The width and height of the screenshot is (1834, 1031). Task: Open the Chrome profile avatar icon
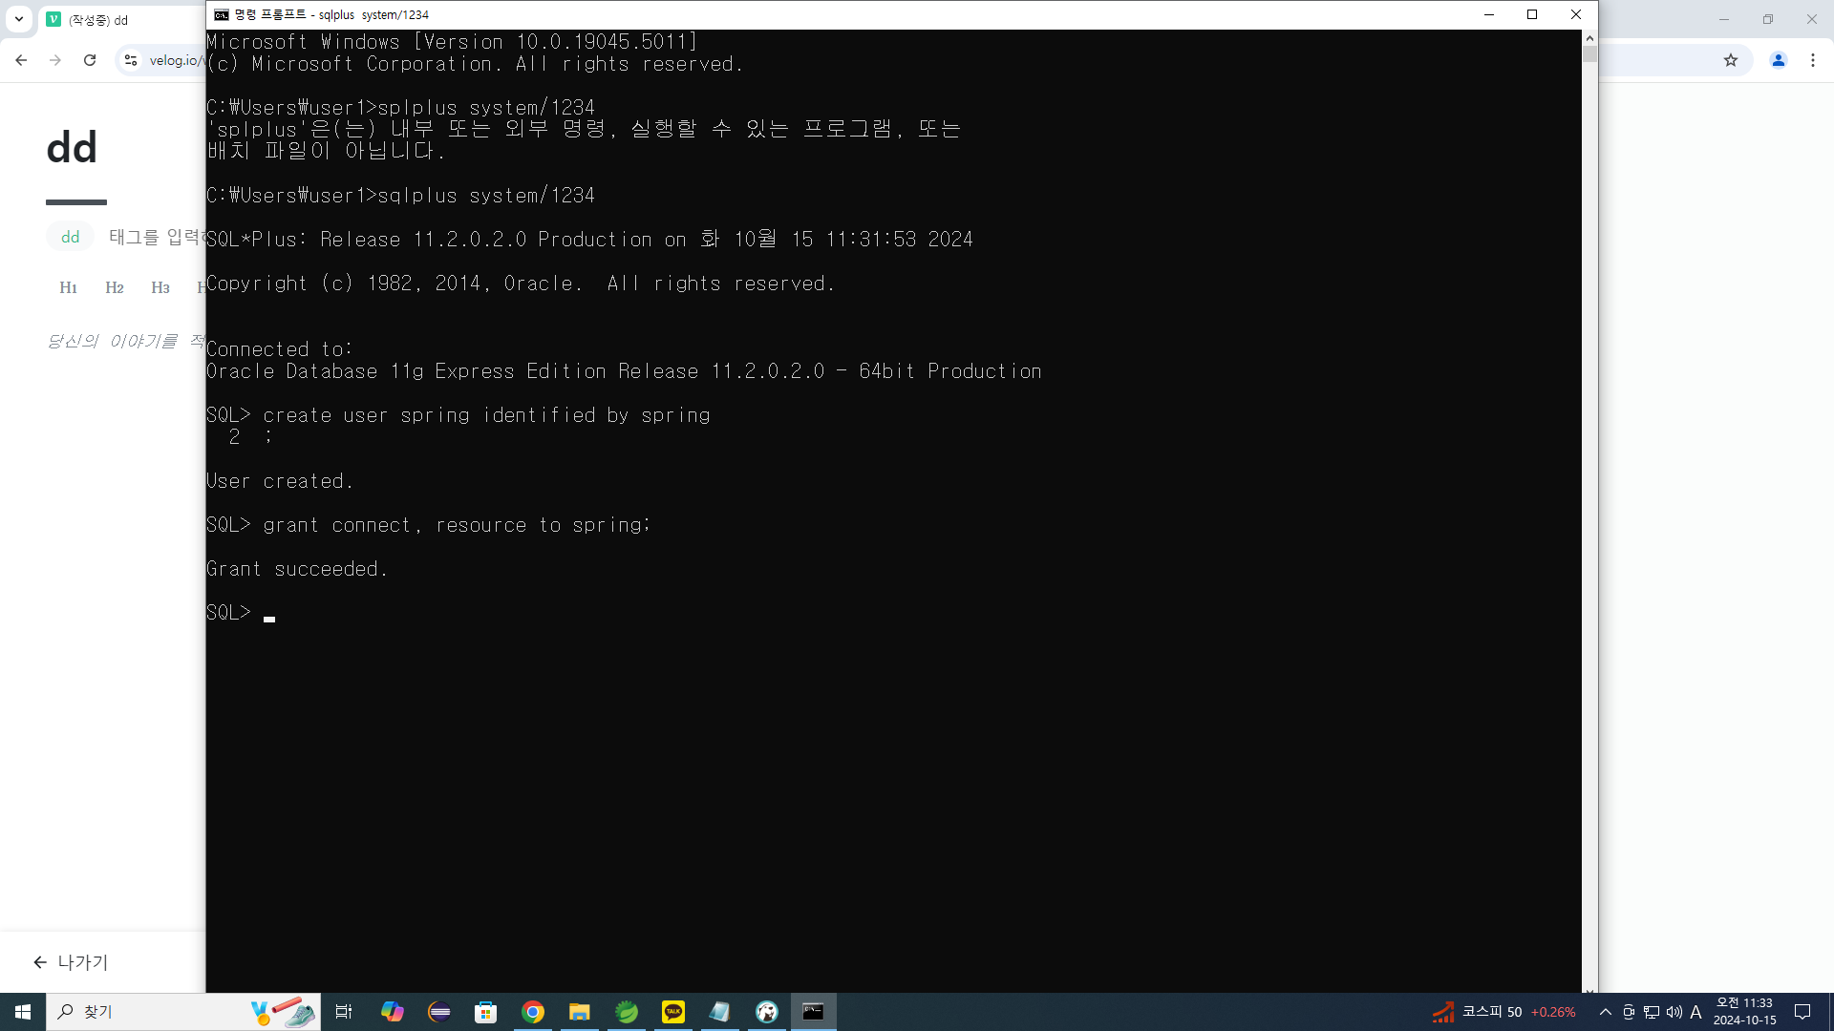pyautogui.click(x=1779, y=60)
